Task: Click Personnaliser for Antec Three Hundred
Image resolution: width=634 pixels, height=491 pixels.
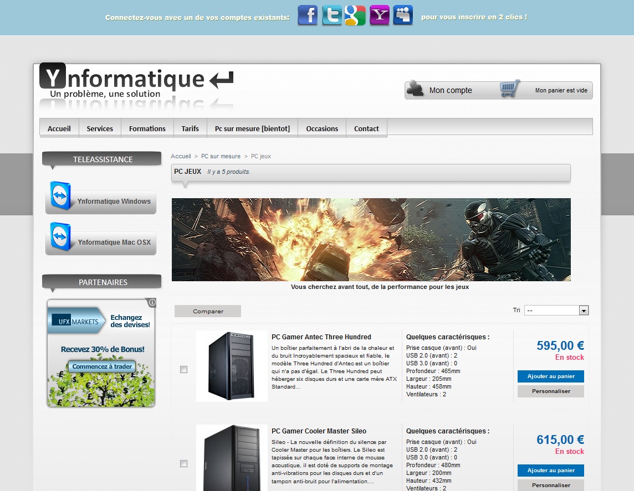Action: tap(551, 391)
